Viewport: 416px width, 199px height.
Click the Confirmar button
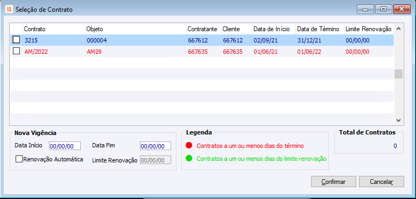(x=334, y=182)
